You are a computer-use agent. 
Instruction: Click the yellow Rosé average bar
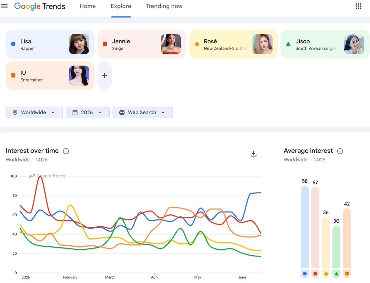[326, 242]
